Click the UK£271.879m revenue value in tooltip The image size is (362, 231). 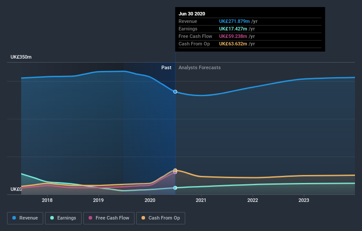[234, 21]
